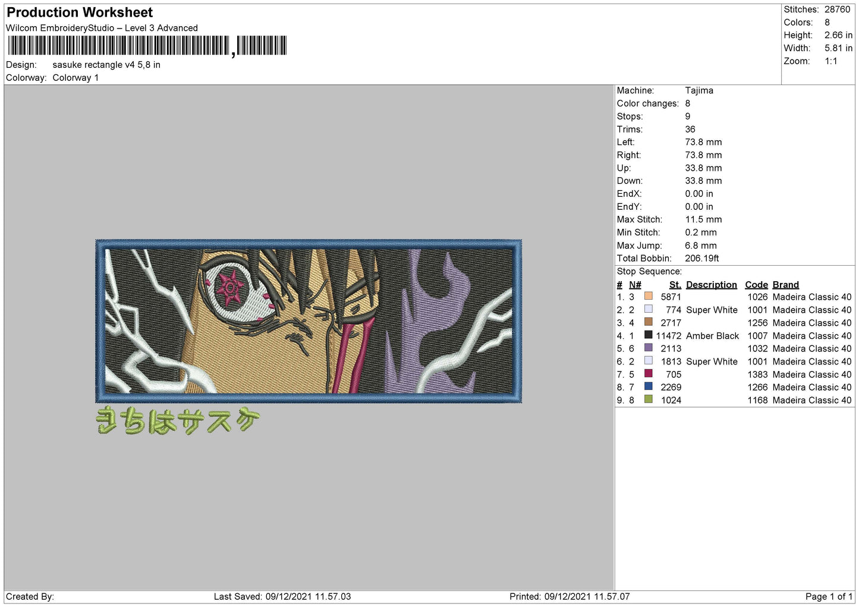This screenshot has width=859, height=607.
Task: Select the EndX value 0.00 in
Action: [x=699, y=194]
